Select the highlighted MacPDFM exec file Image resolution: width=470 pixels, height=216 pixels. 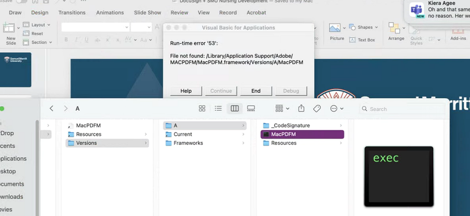coord(303,134)
